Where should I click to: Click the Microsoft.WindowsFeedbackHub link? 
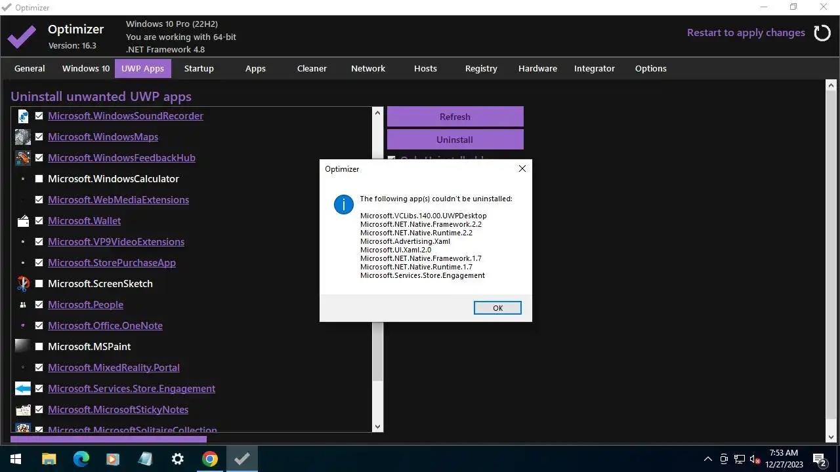(x=121, y=158)
